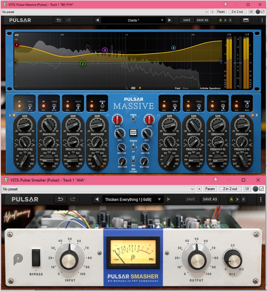This screenshot has height=291, width=267.
Task: Untick the bypass checkbox in Massive window header
Action: (263, 12)
